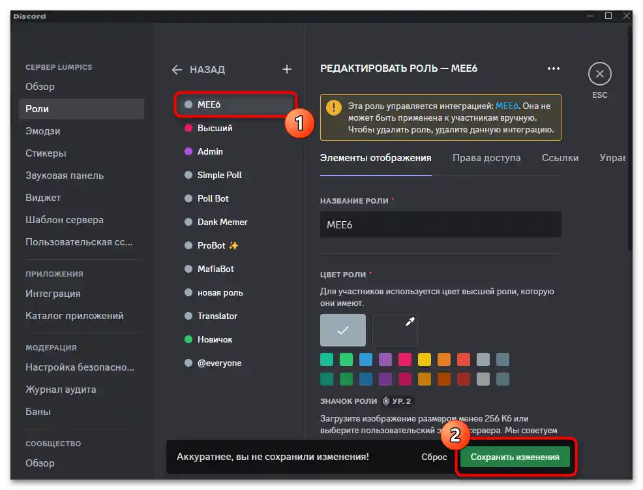Screen dimensions: 643x490
Task: Click the Сохранить изменения button
Action: pyautogui.click(x=515, y=457)
